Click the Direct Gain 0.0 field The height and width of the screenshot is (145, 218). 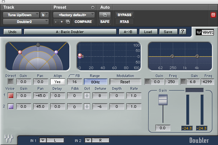[24, 82]
